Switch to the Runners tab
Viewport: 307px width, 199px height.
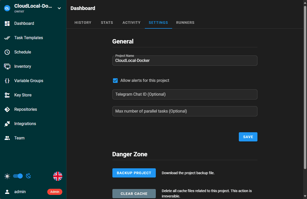coord(185,23)
